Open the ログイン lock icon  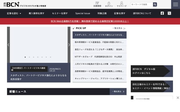pos(109,4)
